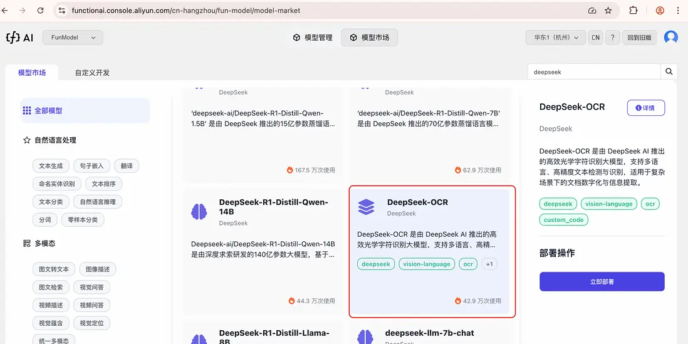688x344 pixels.
Task: Click the 62.9 万次使用 usage count
Action: [482, 170]
